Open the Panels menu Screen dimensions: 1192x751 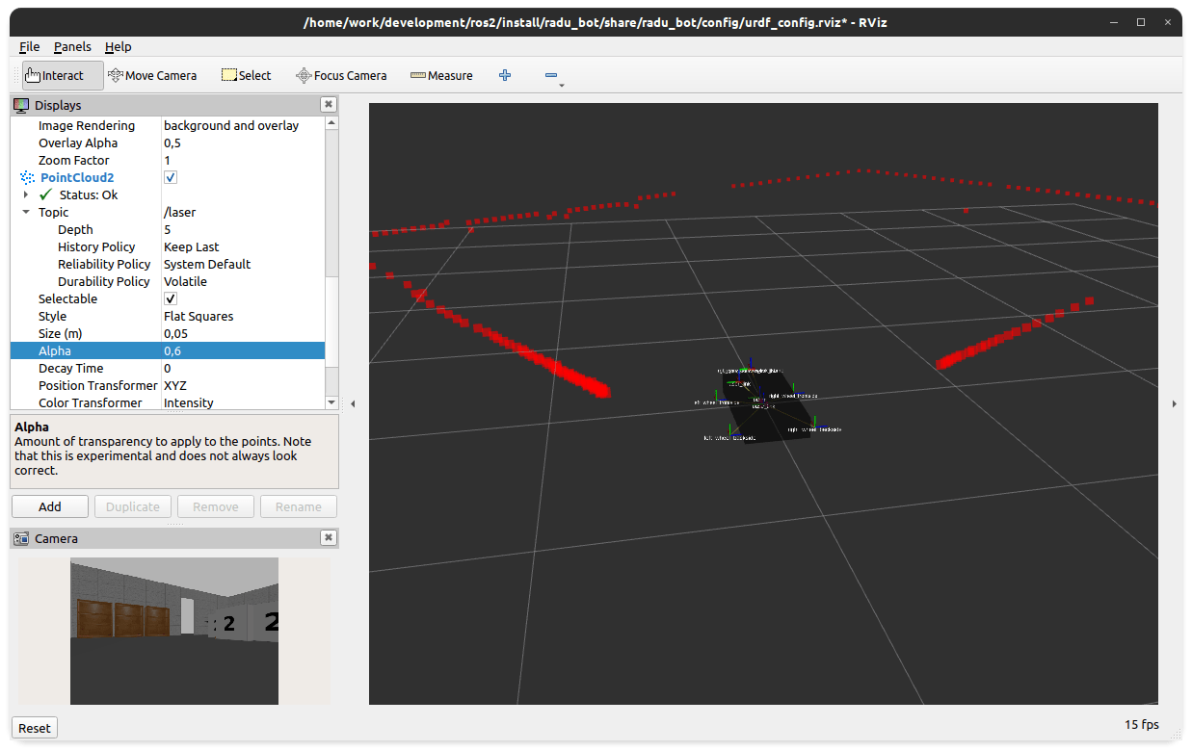click(72, 46)
